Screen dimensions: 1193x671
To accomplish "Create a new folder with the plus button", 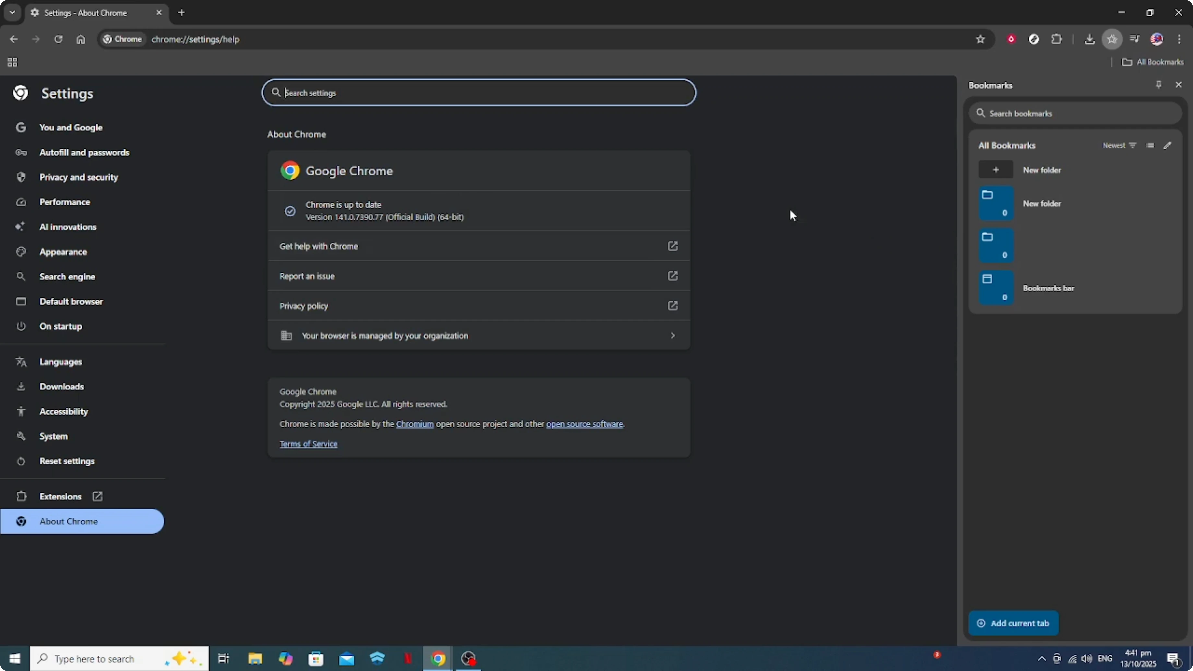I will (996, 170).
